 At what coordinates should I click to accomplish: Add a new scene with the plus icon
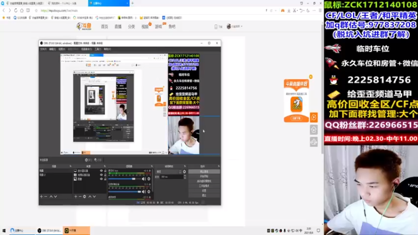click(41, 196)
